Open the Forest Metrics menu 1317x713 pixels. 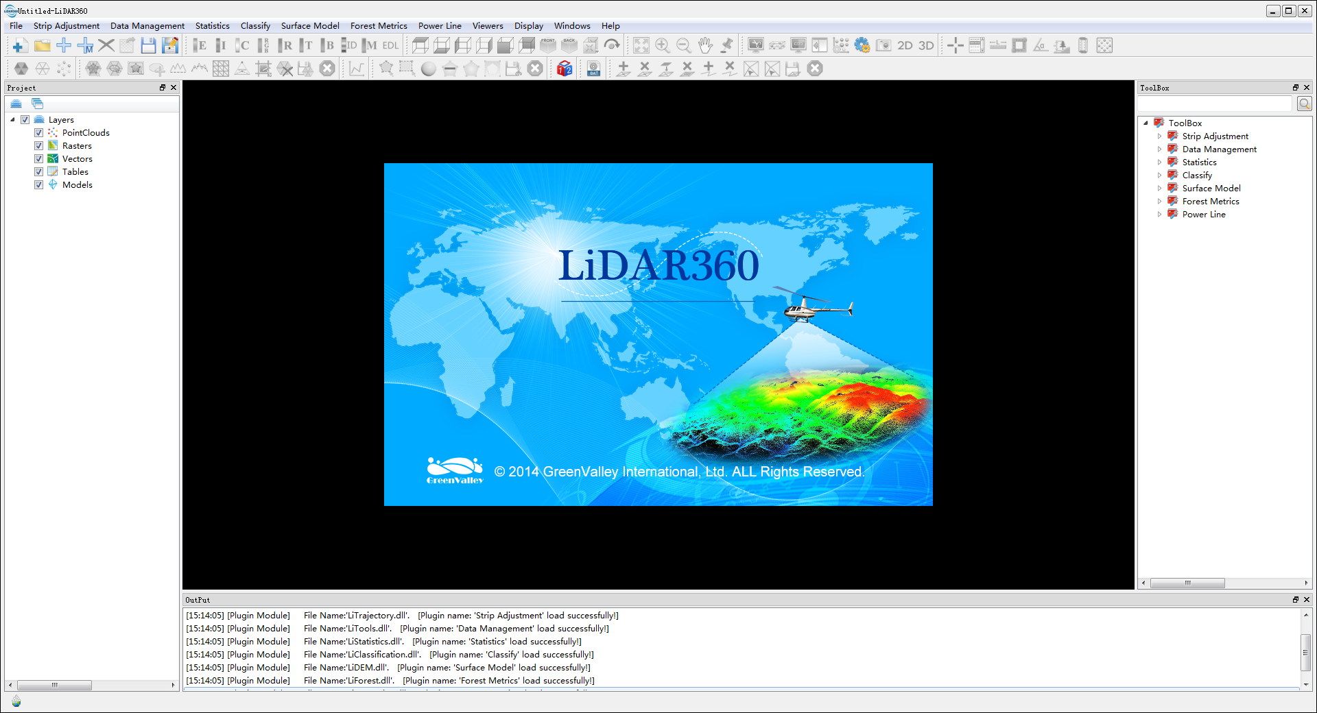[379, 26]
